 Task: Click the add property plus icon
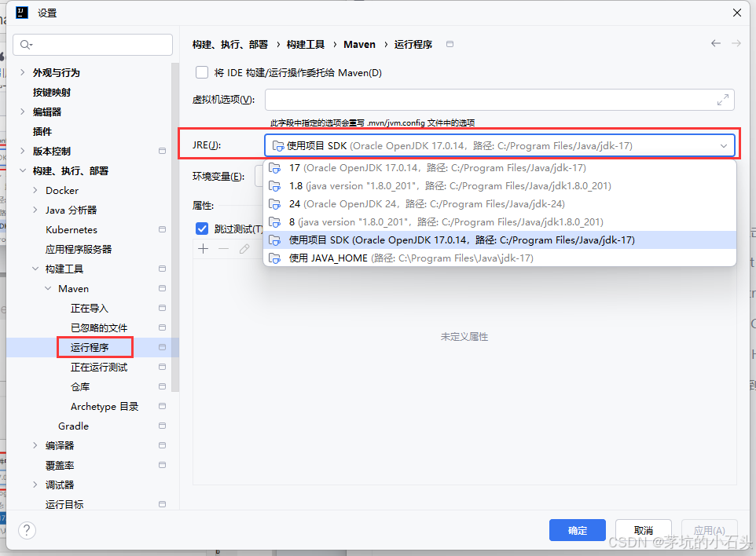tap(204, 249)
